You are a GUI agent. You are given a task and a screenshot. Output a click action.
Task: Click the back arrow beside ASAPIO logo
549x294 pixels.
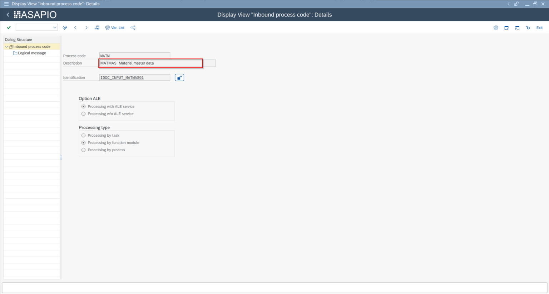click(8, 15)
